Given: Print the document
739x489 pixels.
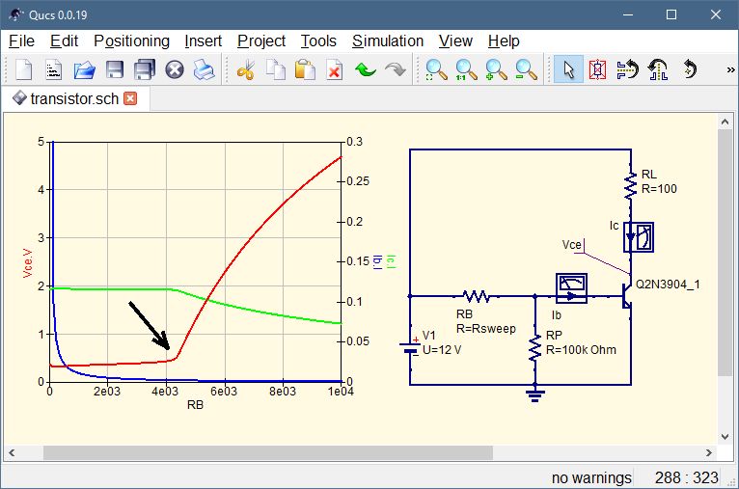Looking at the screenshot, I should click(205, 70).
